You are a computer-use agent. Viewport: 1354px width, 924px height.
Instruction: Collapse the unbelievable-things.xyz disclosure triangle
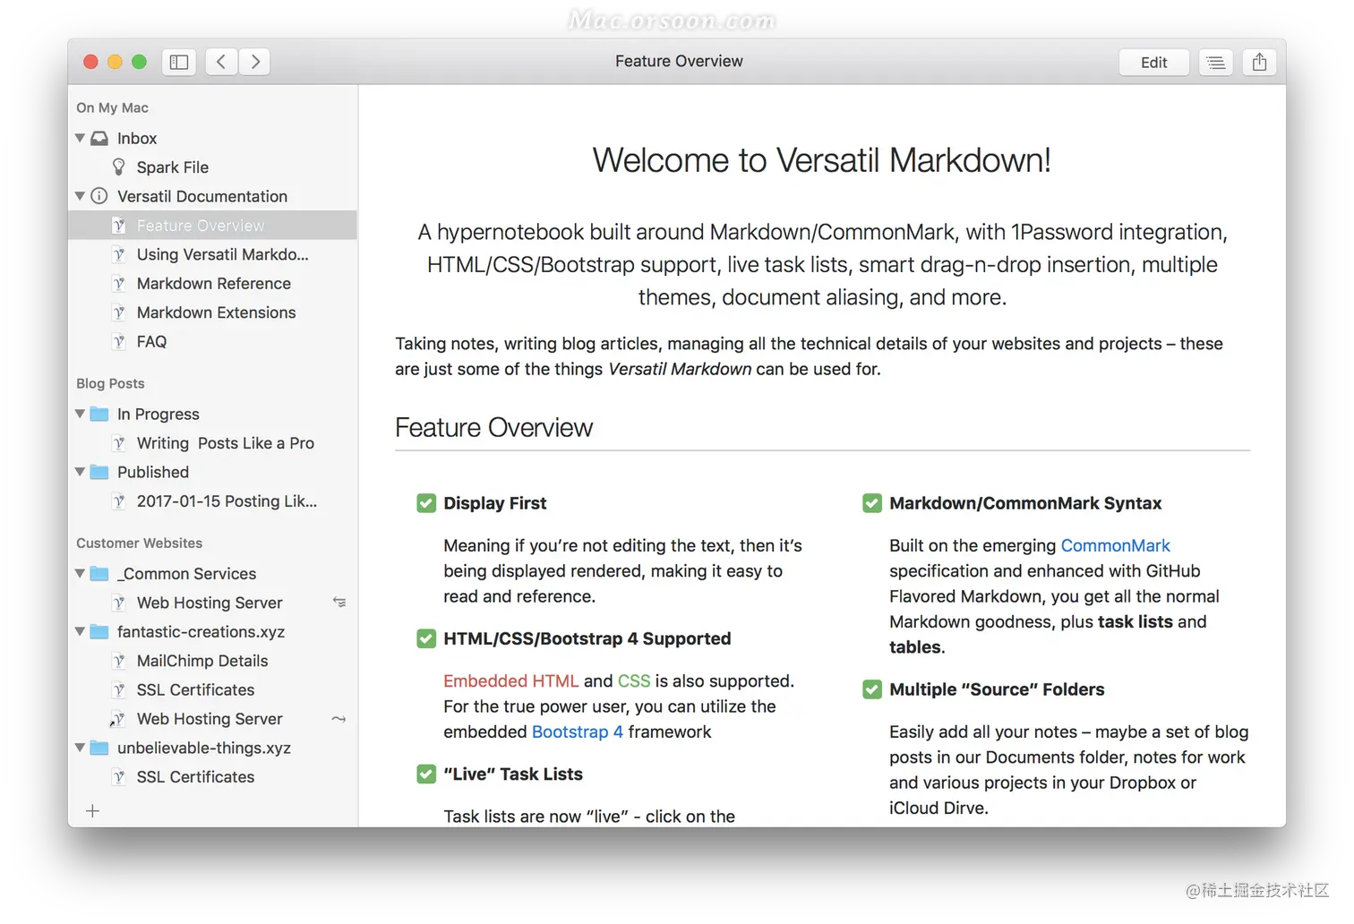click(80, 748)
